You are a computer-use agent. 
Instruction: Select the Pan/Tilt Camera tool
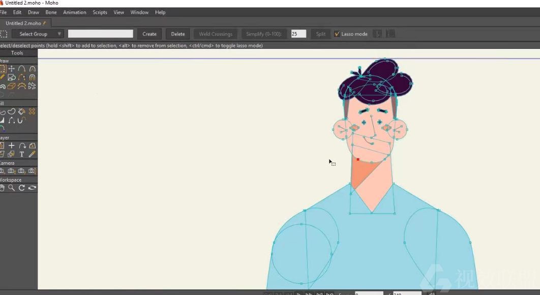coord(32,171)
